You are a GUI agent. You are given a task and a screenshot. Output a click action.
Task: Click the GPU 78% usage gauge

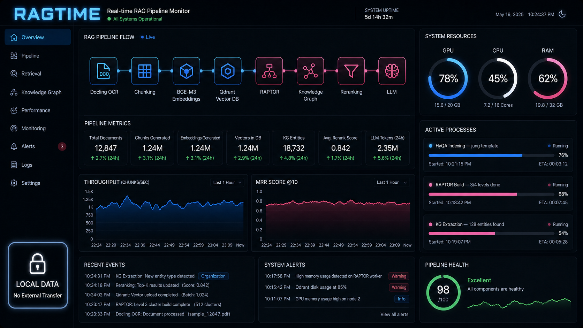pos(448,78)
